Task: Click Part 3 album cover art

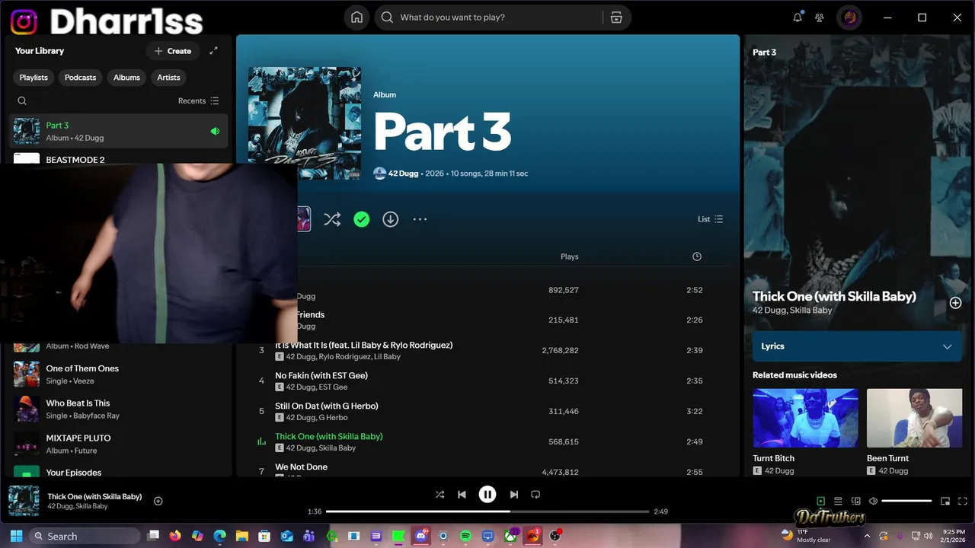Action: pos(305,123)
